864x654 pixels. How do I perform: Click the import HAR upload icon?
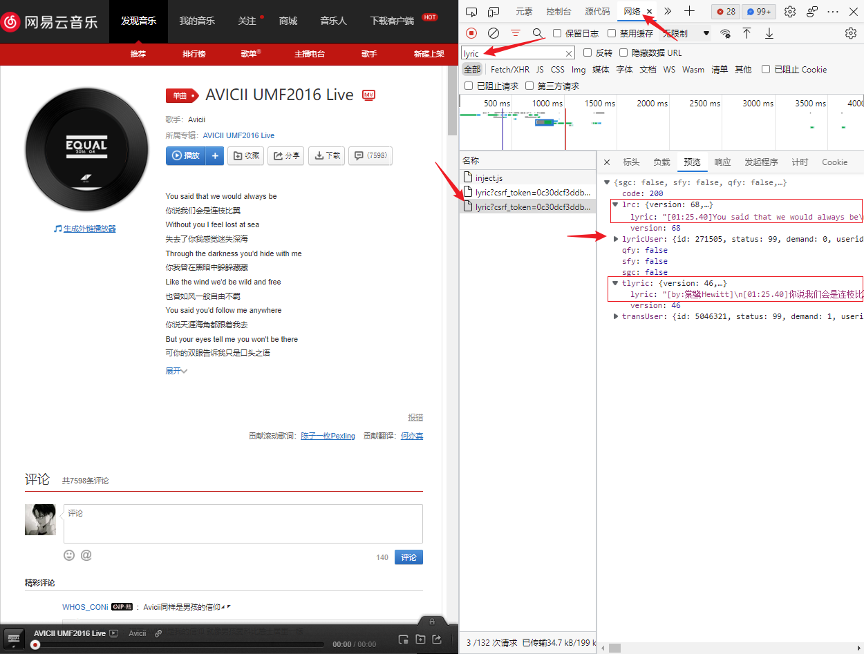pyautogui.click(x=747, y=33)
